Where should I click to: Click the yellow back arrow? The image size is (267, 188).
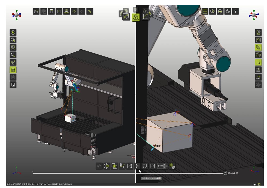pyautogui.click(x=74, y=12)
